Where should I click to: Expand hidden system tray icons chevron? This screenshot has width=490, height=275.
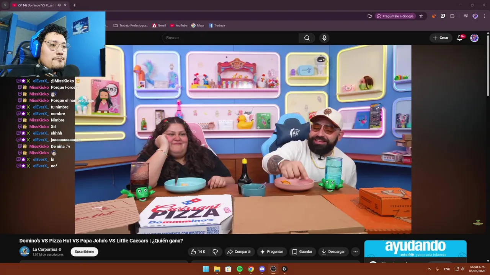pos(429,269)
